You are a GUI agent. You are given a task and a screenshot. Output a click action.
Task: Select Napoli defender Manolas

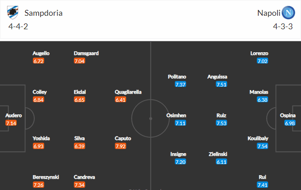[x=259, y=92]
